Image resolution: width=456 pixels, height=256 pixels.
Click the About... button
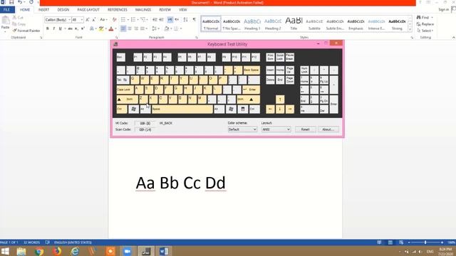tap(328, 129)
